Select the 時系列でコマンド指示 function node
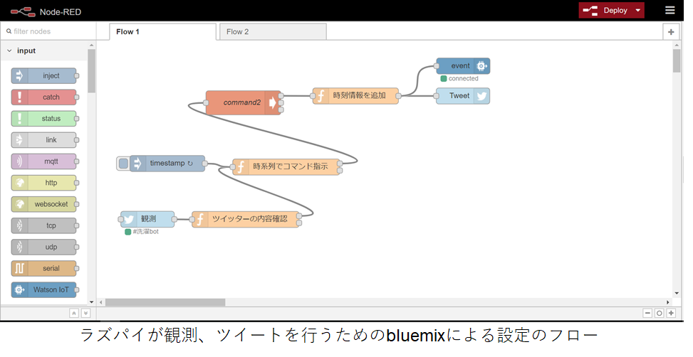Viewport: 693px width, 357px height. click(286, 167)
